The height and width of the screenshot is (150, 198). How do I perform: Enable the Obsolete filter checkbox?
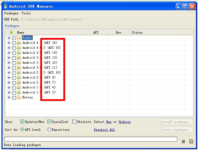(x=74, y=122)
